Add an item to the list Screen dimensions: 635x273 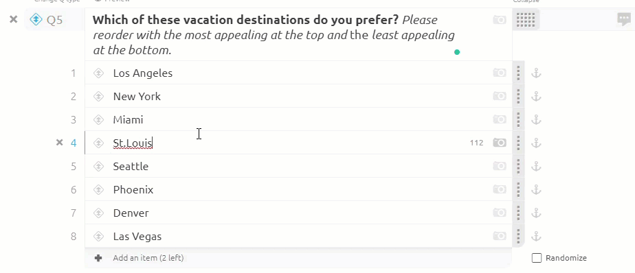click(x=148, y=258)
